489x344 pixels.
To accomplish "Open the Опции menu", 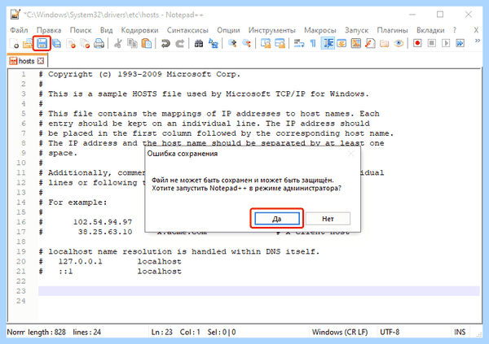I will click(x=228, y=30).
